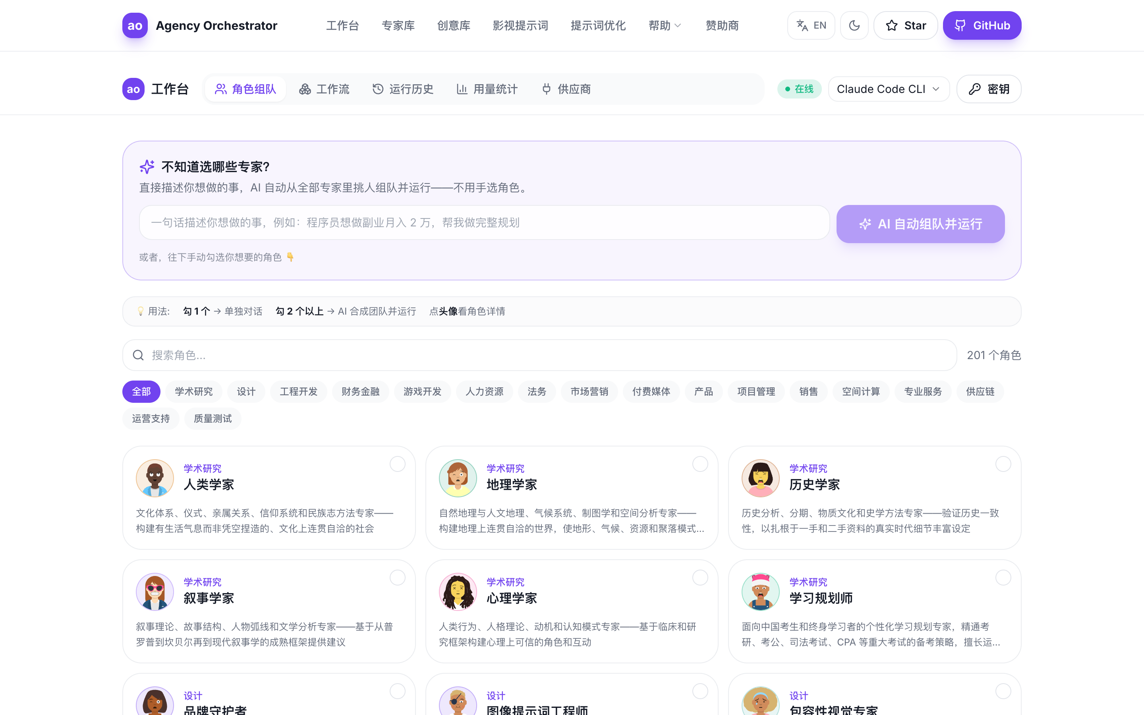This screenshot has height=715, width=1144.
Task: Click the magnifier icon in the role search
Action: tap(138, 355)
